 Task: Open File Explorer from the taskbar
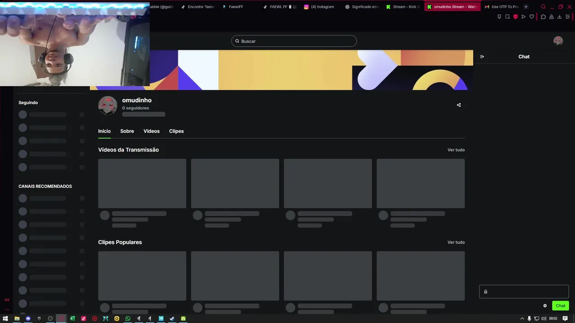(x=17, y=319)
